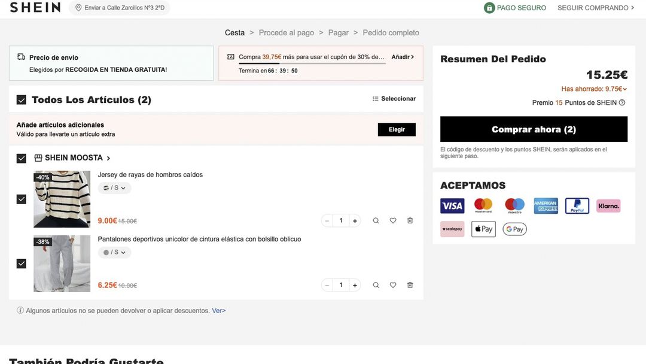Uncheck the Todos Los Artículos checkbox
The width and height of the screenshot is (646, 364).
(21, 99)
